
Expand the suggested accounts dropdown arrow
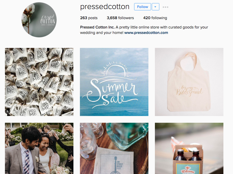tap(155, 7)
